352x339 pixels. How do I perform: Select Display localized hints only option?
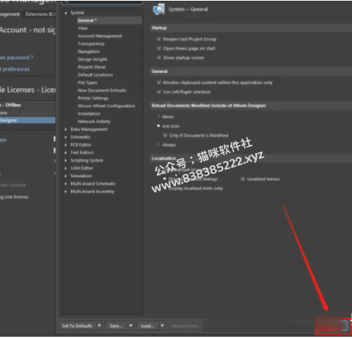click(195, 189)
